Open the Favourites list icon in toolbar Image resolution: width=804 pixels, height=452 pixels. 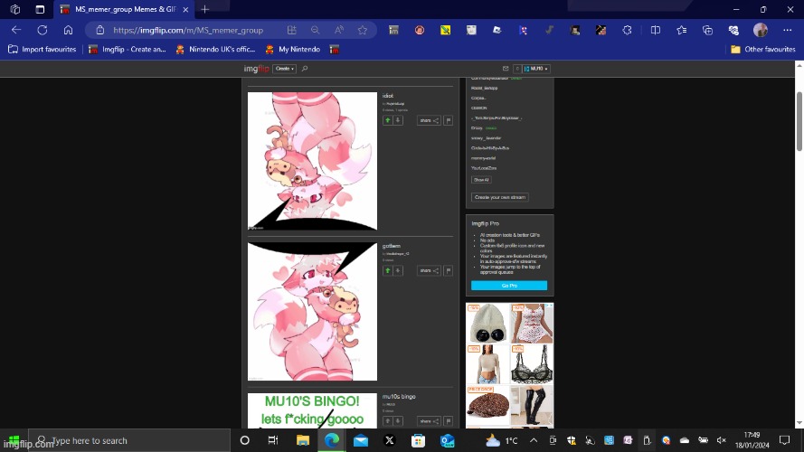coord(681,30)
